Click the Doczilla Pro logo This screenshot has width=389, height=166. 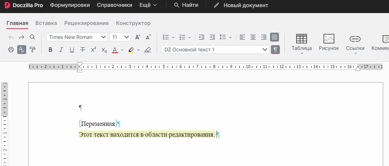tap(24, 5)
